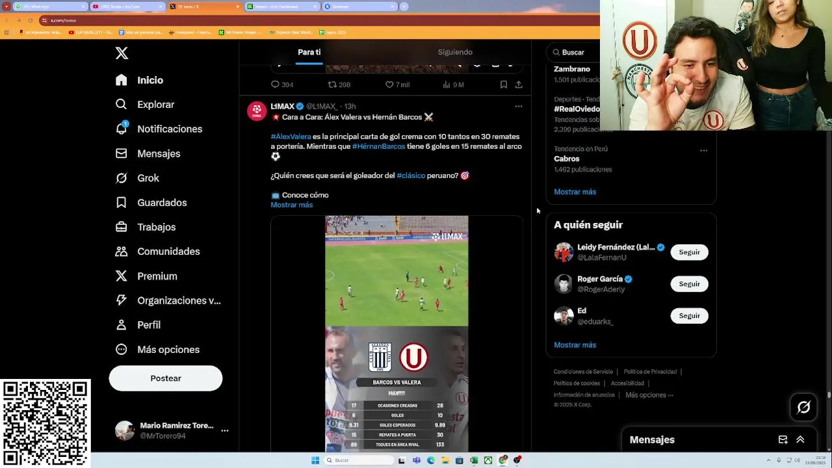
Task: Follow Roger García
Action: tap(690, 284)
